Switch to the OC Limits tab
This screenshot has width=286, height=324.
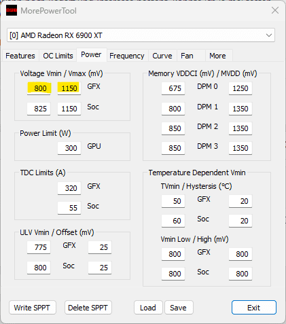[58, 56]
